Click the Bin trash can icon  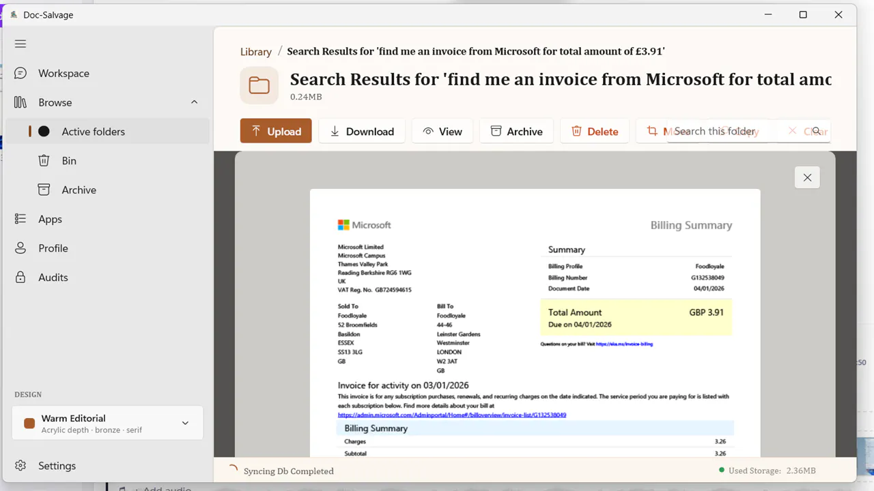pyautogui.click(x=44, y=161)
